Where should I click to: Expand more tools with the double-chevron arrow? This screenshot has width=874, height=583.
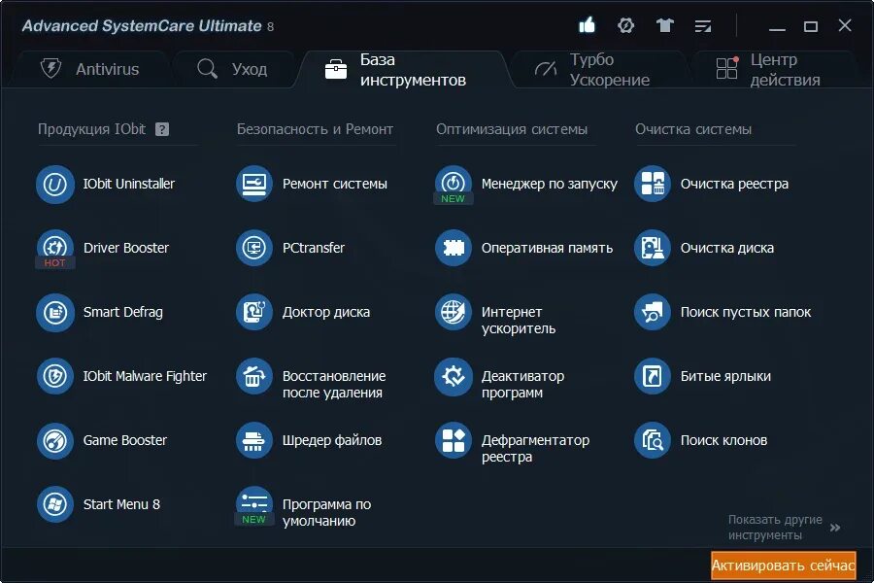coord(835,528)
